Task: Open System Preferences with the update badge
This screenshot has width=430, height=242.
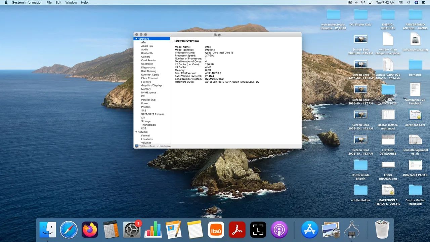Action: [x=132, y=230]
